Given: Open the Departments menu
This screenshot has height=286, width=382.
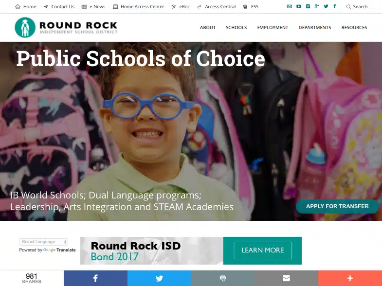Looking at the screenshot, I should [315, 28].
